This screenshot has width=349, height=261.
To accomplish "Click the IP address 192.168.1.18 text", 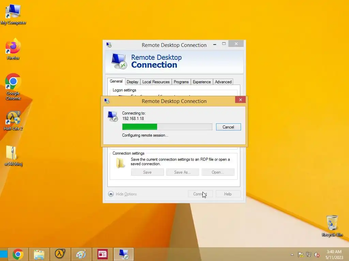I will 133,119.
